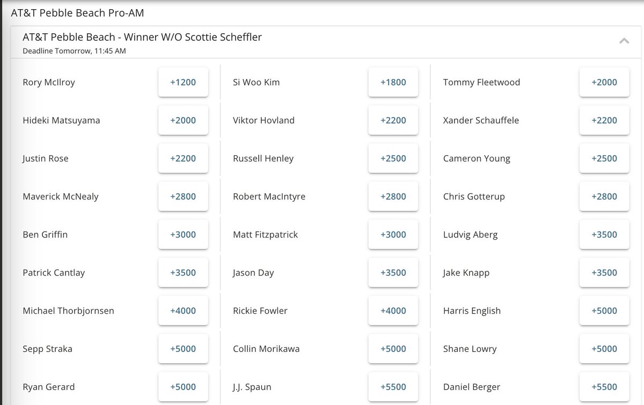Select Collin Morikawa's +5000 odds
This screenshot has width=644, height=405.
[x=393, y=349]
